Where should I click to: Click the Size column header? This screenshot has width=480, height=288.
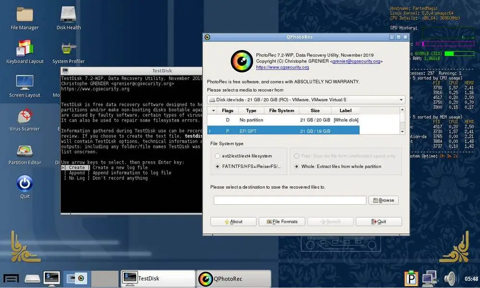[315, 110]
